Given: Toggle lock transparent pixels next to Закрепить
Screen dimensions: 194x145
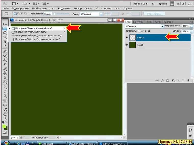Looking at the screenshot, I should 139,31.
